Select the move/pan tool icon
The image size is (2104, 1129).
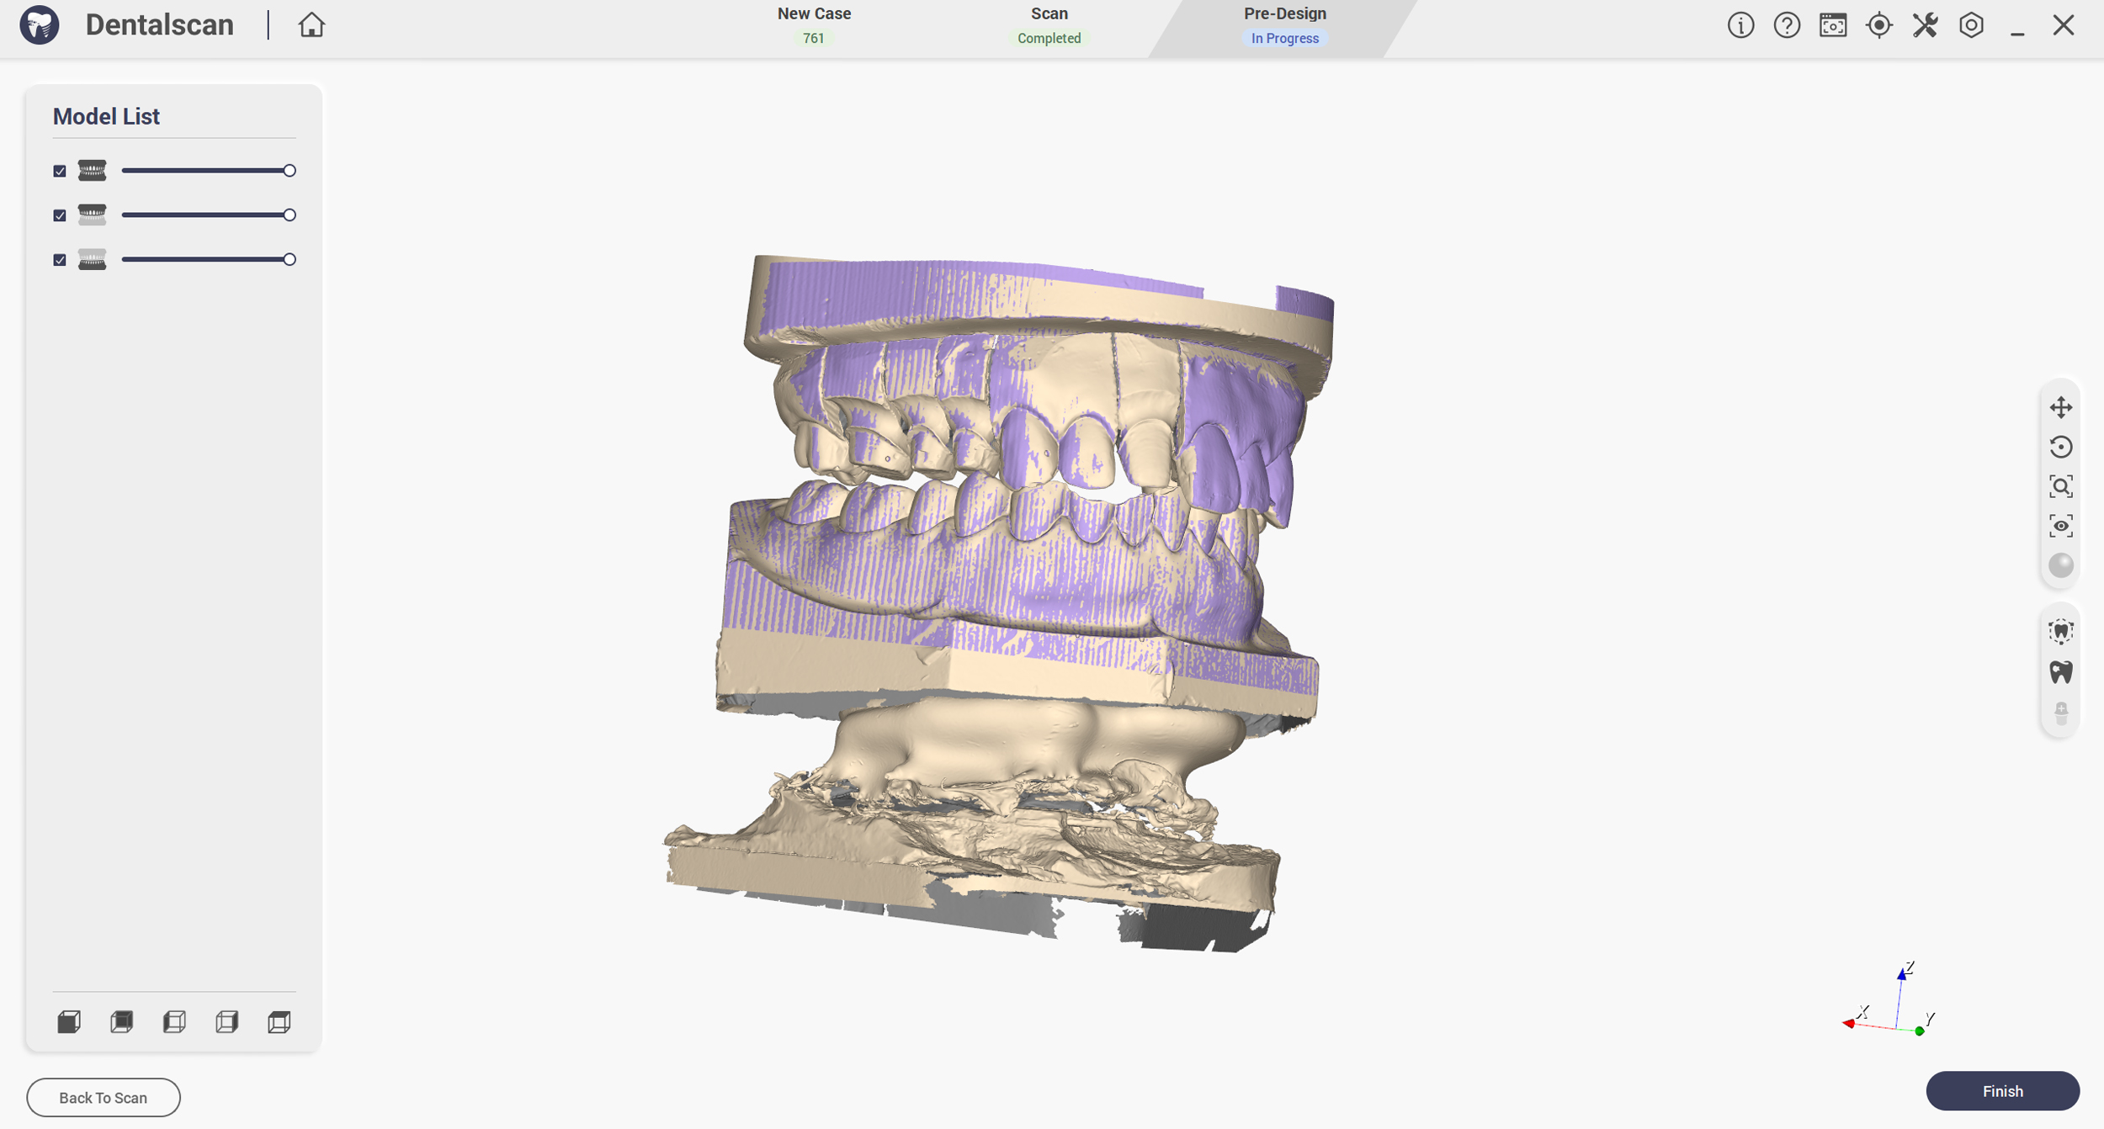click(x=2060, y=408)
